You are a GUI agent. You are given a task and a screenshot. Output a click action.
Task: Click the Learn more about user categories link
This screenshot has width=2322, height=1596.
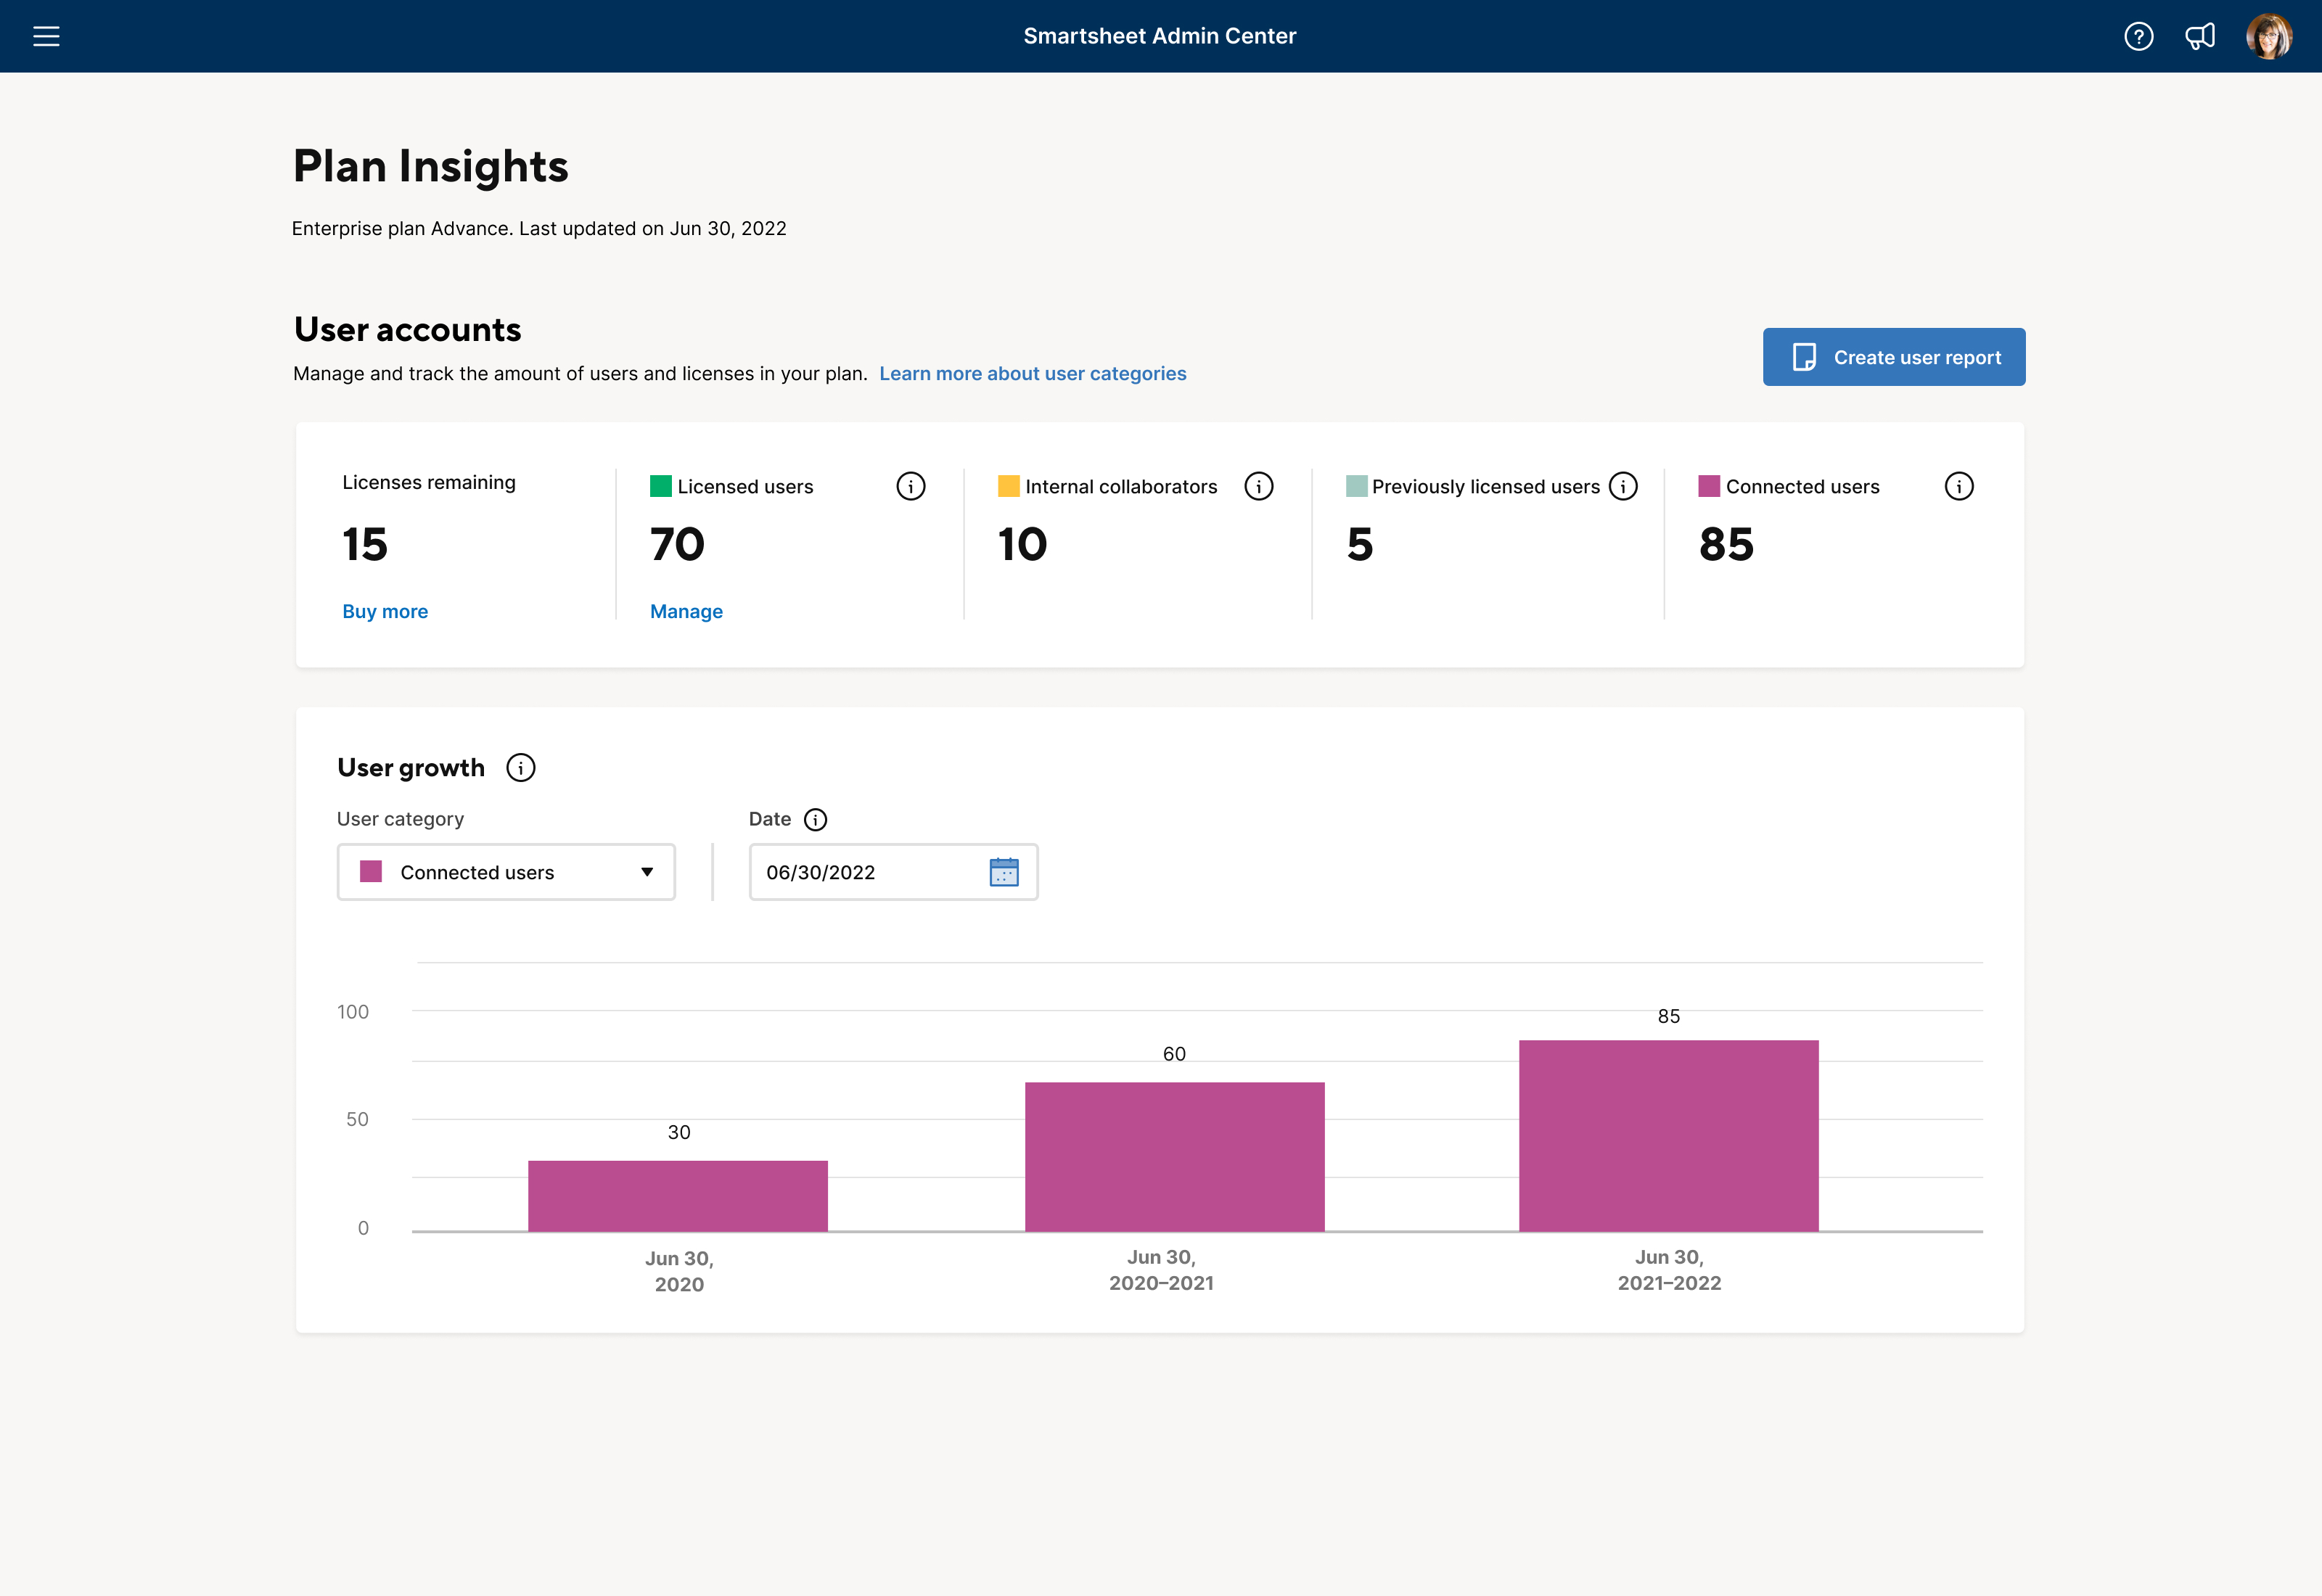pyautogui.click(x=1032, y=372)
